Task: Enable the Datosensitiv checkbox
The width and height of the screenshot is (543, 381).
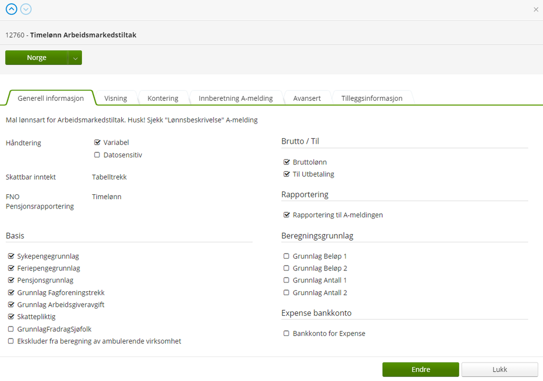Action: point(97,155)
